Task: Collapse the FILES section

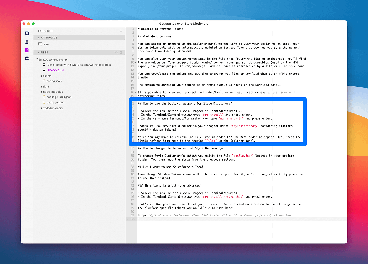Action: click(38, 52)
